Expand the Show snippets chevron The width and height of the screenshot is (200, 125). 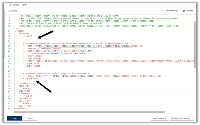coord(164,10)
